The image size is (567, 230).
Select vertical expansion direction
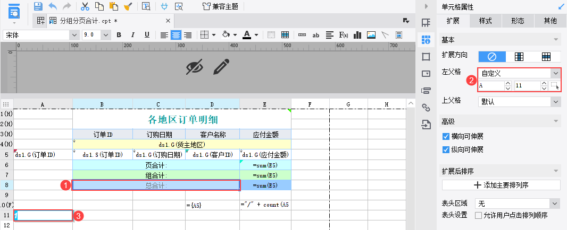(x=519, y=57)
